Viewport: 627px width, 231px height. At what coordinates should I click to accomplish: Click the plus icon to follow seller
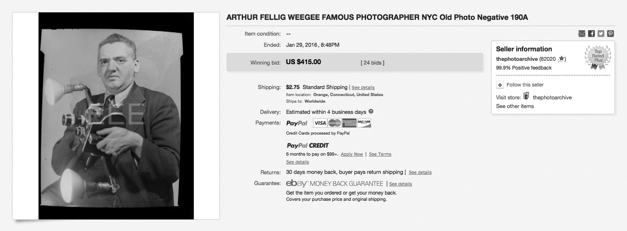click(500, 85)
